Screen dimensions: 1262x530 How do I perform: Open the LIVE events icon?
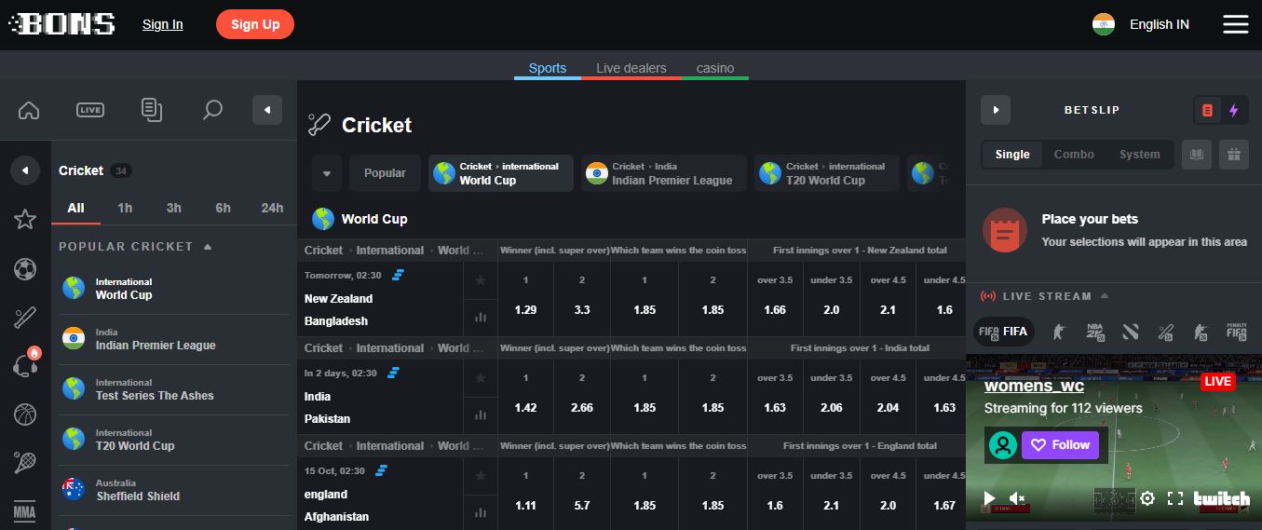point(90,110)
